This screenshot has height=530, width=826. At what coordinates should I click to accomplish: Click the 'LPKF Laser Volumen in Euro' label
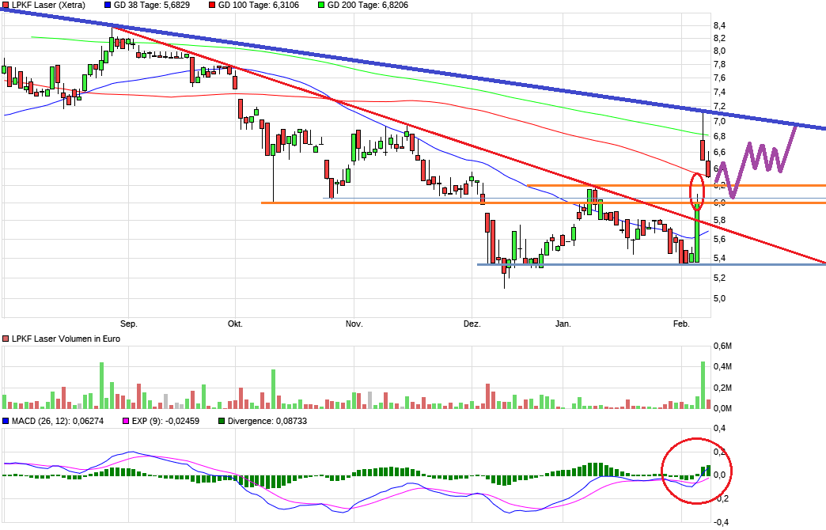[66, 339]
